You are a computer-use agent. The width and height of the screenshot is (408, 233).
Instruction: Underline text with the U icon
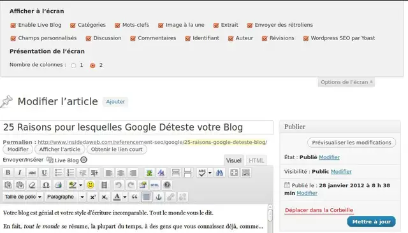(44, 173)
